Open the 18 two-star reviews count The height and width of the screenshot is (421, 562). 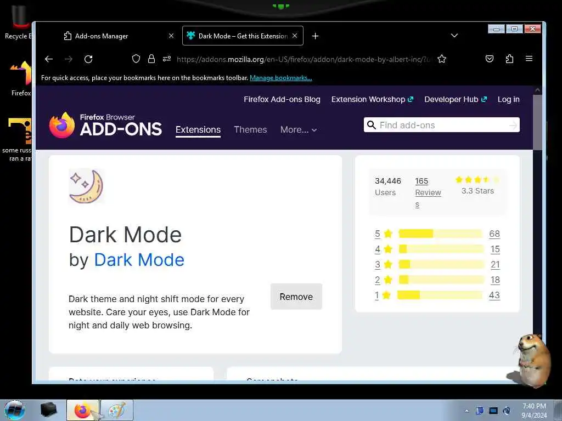(495, 280)
